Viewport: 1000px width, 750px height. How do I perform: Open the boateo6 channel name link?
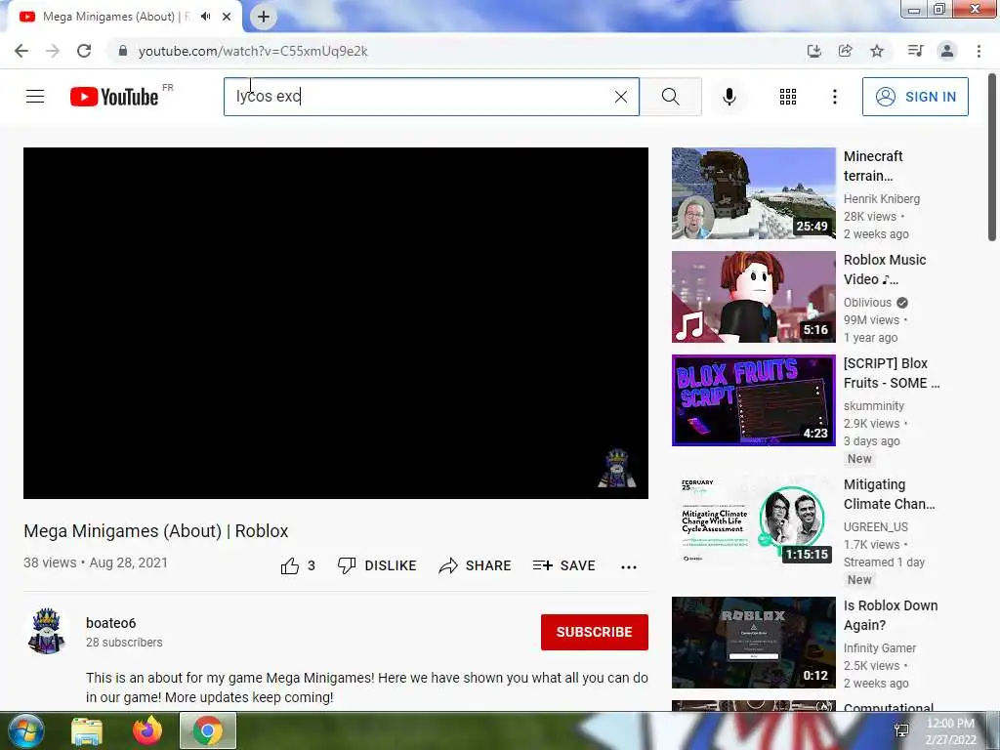point(111,623)
